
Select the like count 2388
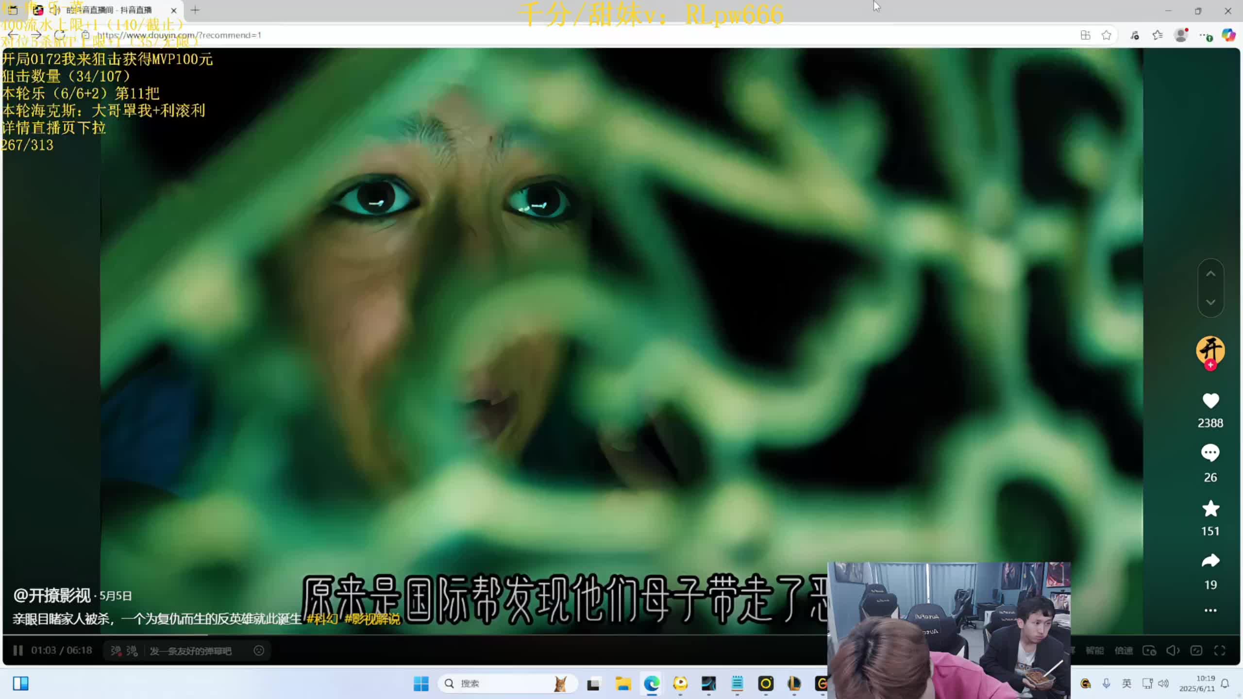(1210, 423)
